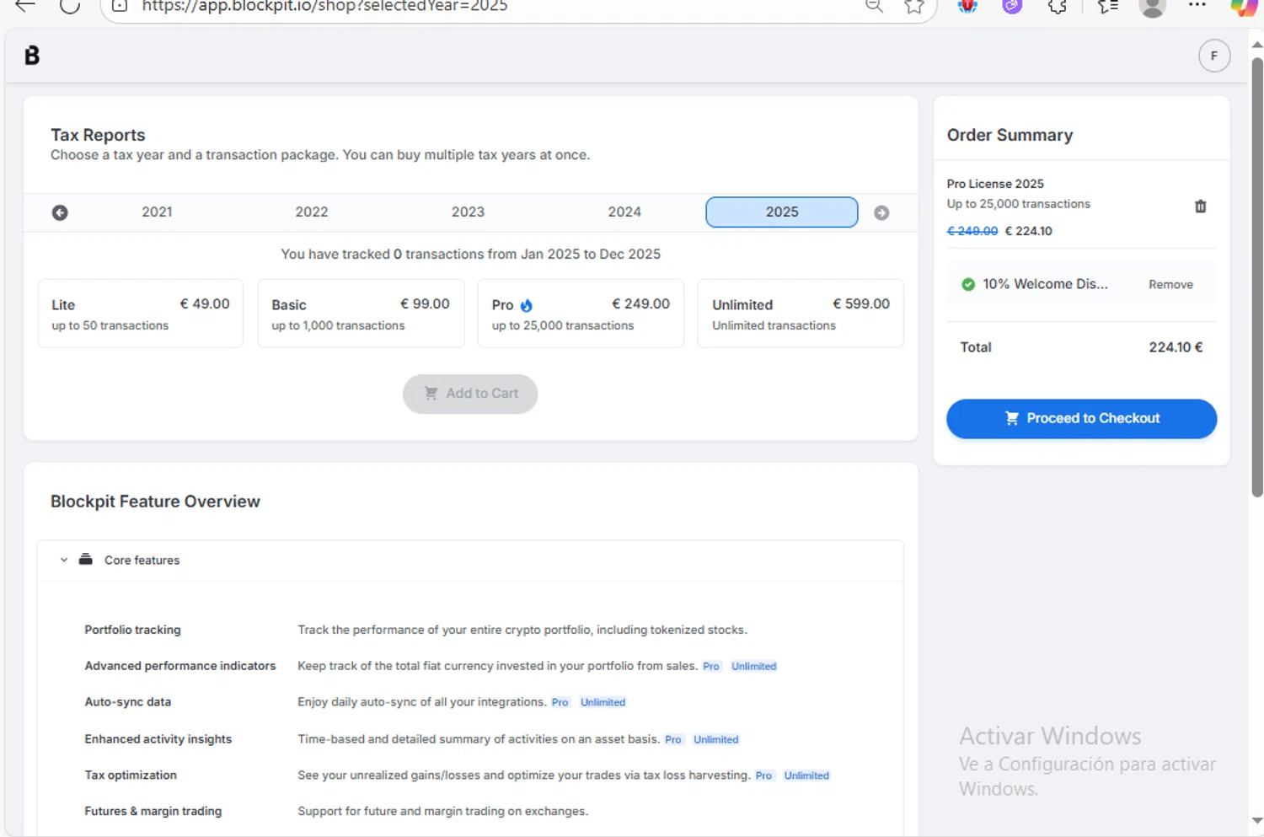Select the 2024 tax year
Viewport: 1264px width, 837px height.
[624, 212]
